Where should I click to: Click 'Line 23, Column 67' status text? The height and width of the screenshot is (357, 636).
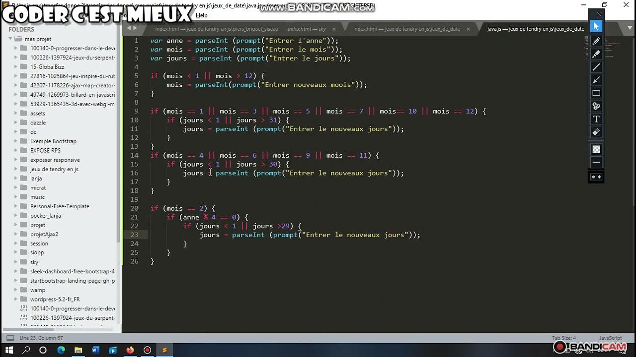pyautogui.click(x=41, y=338)
